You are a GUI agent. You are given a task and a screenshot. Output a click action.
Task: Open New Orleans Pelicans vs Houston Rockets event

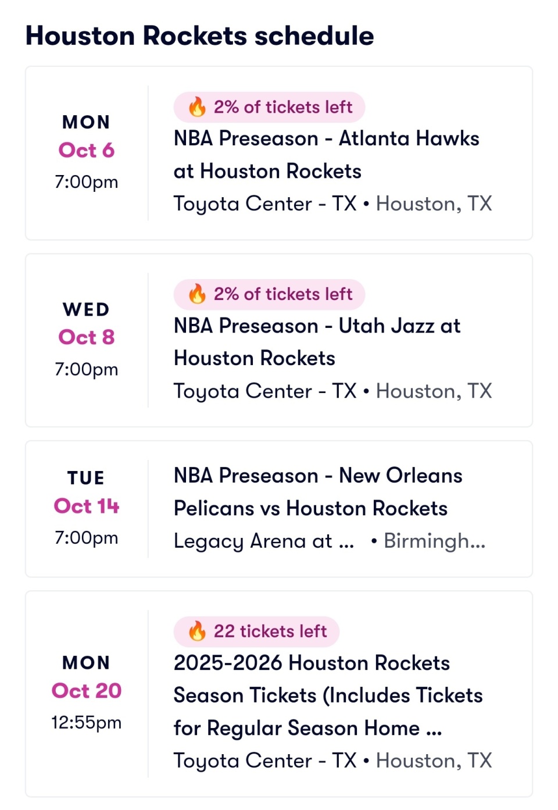(279, 509)
